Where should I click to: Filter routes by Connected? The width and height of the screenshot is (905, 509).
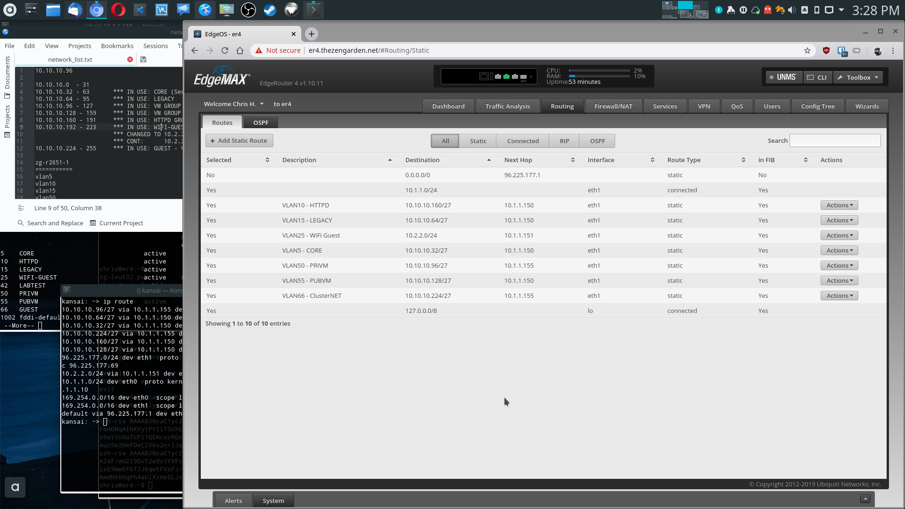coord(523,141)
